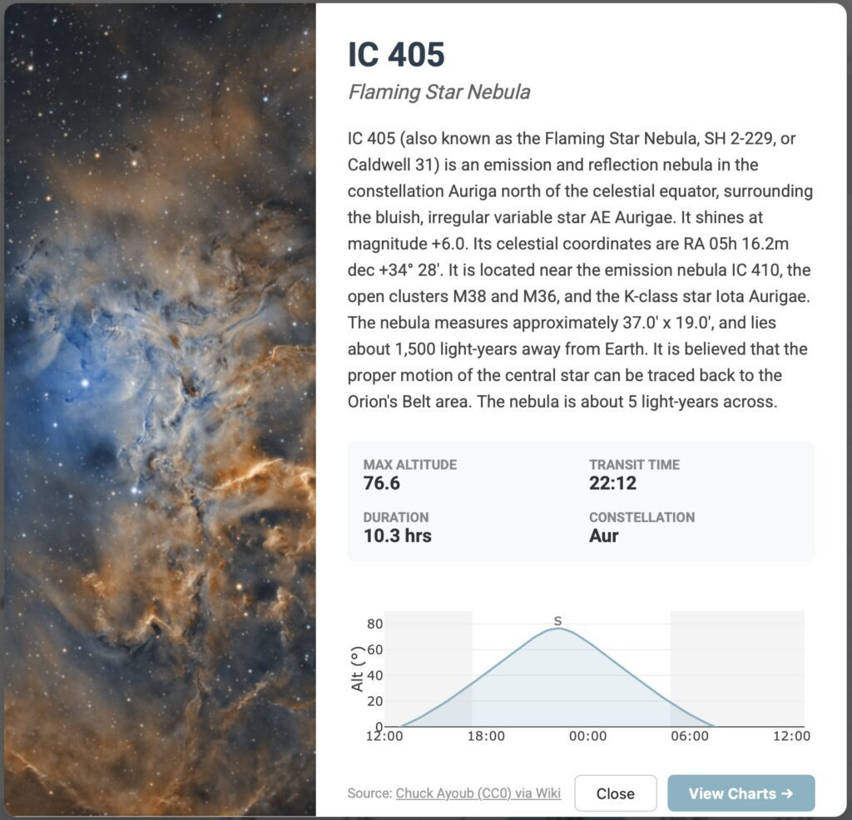Image resolution: width=852 pixels, height=820 pixels.
Task: Click the IC 405 description paragraph
Action: [x=580, y=270]
